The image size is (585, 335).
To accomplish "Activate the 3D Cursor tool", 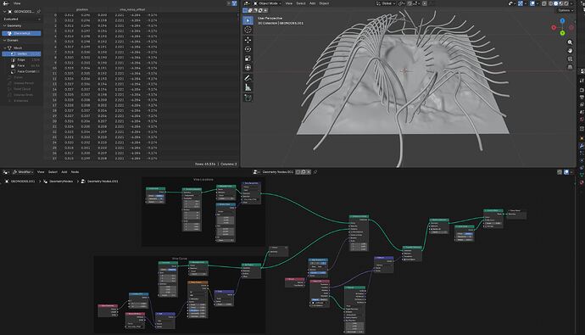I will pos(248,30).
